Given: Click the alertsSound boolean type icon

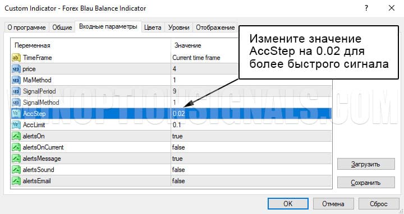Looking at the screenshot, I should 16,170.
